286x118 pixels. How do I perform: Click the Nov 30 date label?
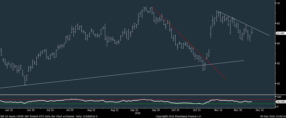238,110
